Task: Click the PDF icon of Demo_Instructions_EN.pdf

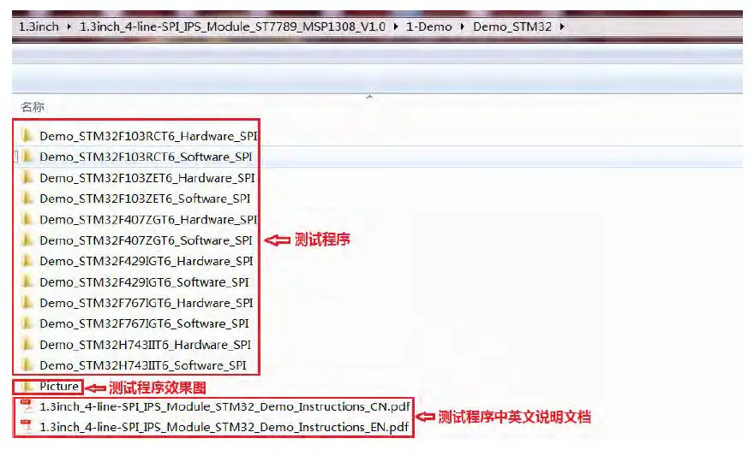Action: click(27, 427)
